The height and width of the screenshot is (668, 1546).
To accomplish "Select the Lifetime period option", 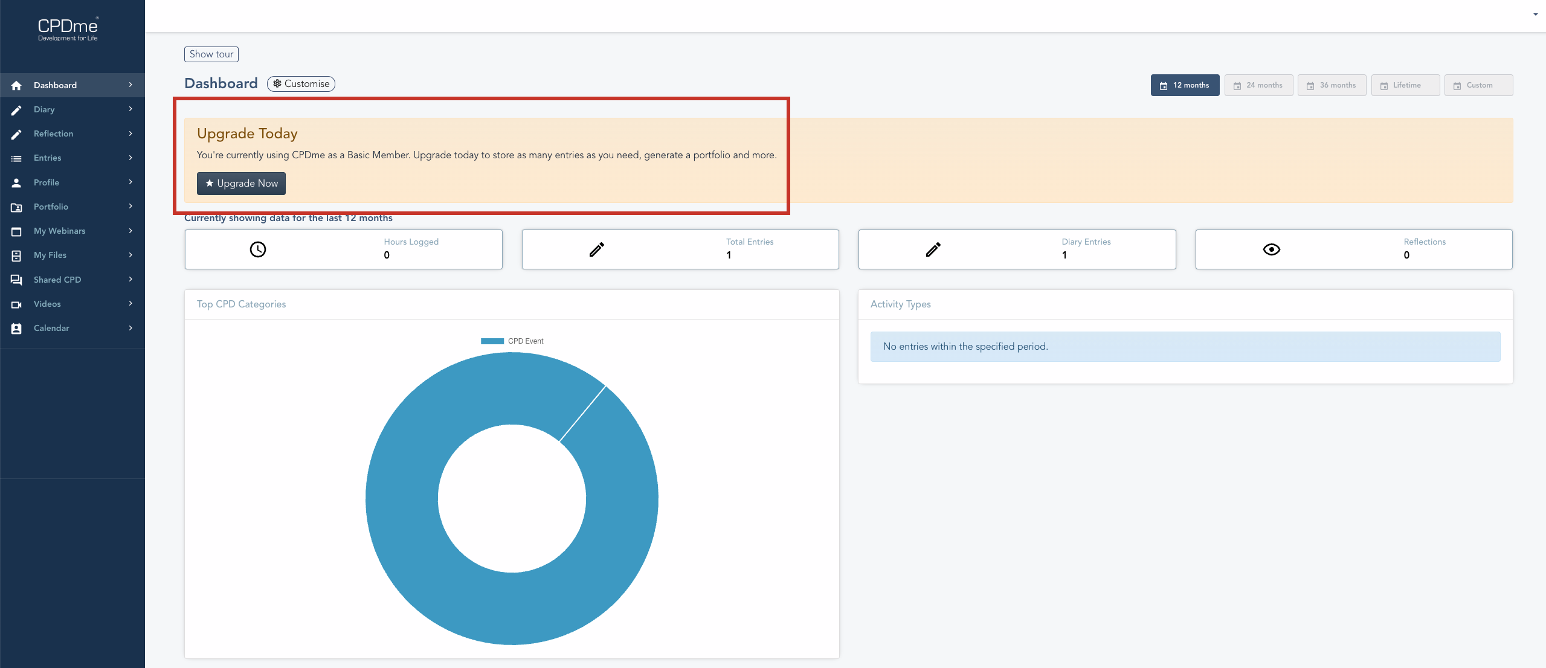I will 1405,85.
